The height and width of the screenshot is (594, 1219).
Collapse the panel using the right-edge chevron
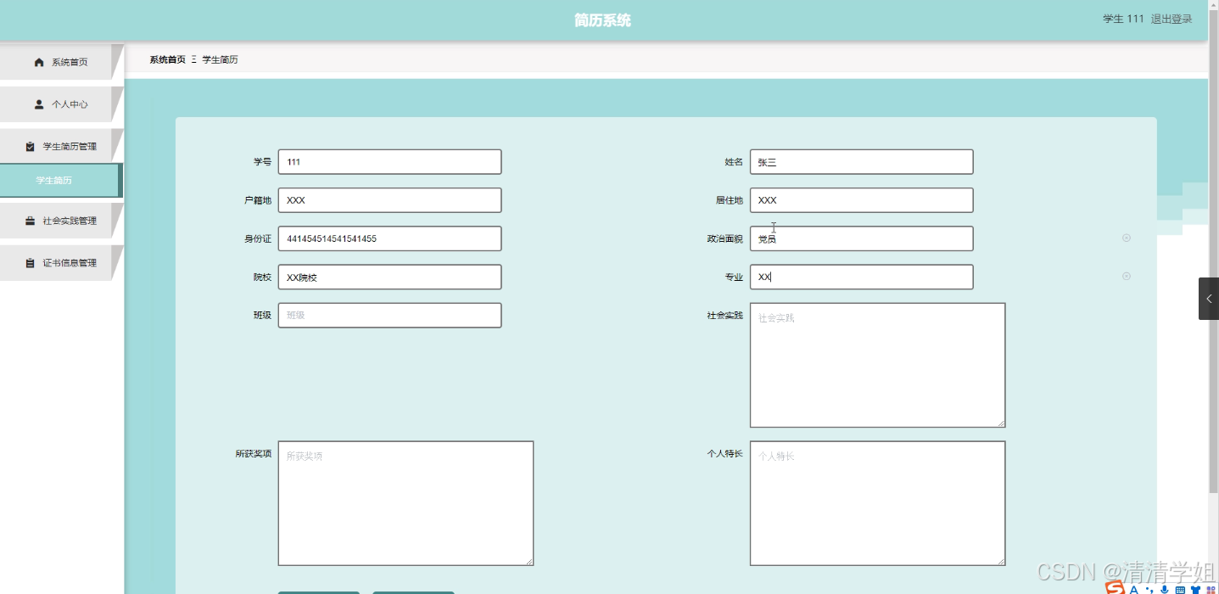coord(1208,298)
